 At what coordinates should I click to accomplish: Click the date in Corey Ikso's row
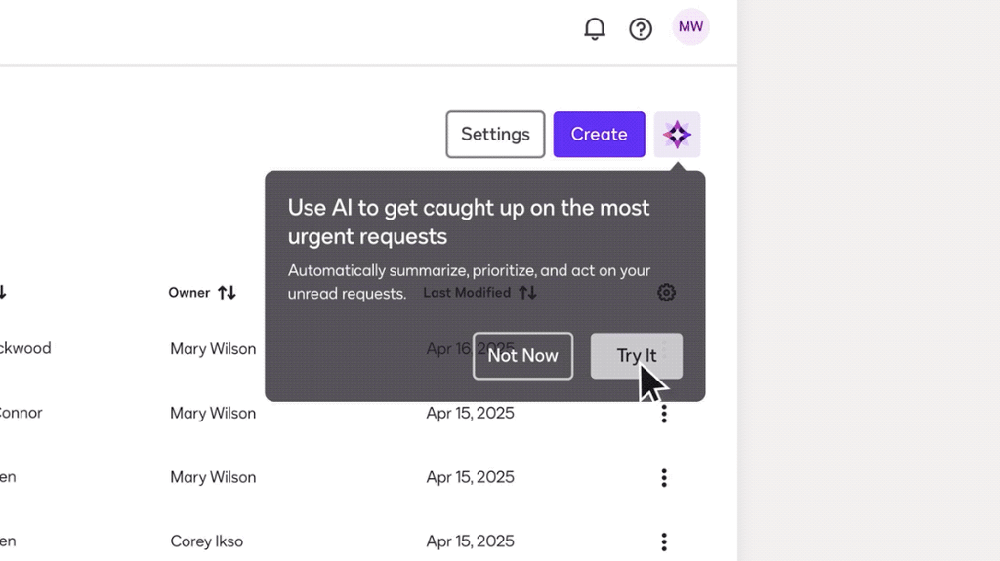470,541
